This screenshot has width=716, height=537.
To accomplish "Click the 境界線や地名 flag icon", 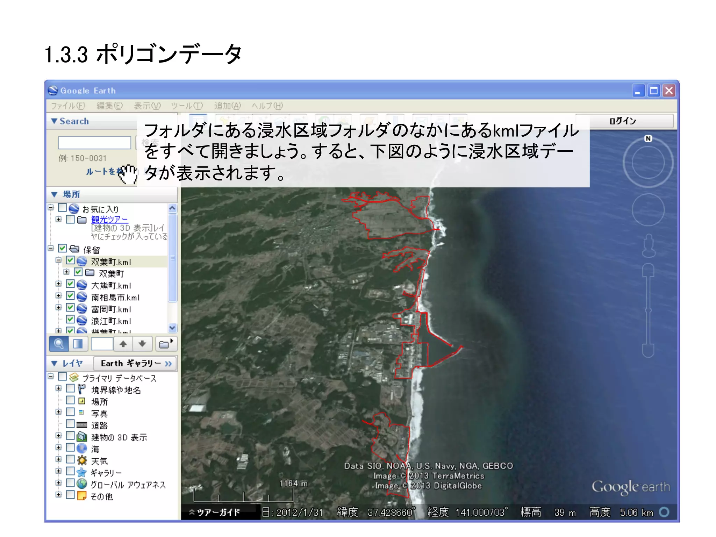I will pyautogui.click(x=82, y=389).
